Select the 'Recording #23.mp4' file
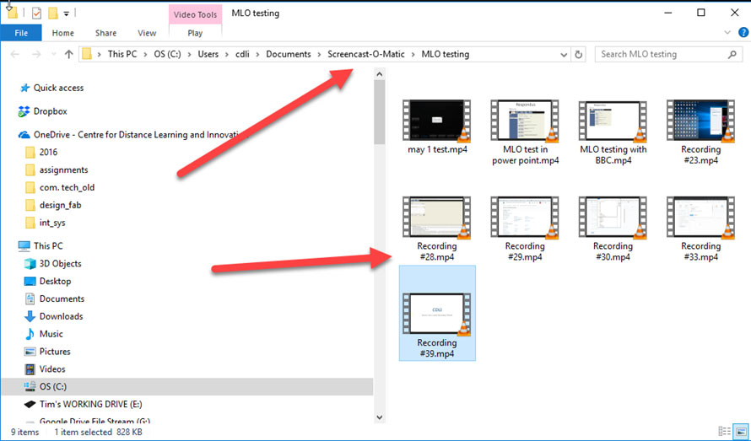The height and width of the screenshot is (441, 751). pos(700,132)
